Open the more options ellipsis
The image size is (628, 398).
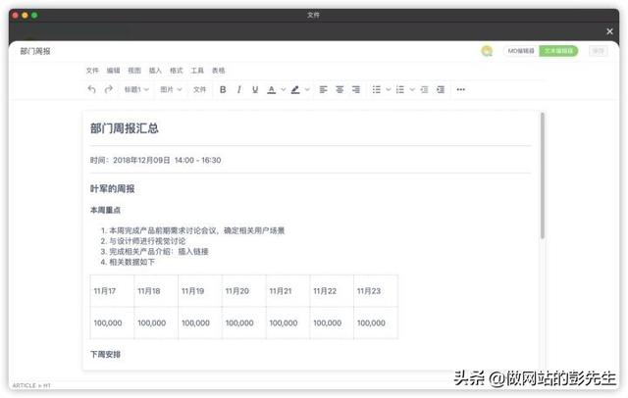point(460,89)
